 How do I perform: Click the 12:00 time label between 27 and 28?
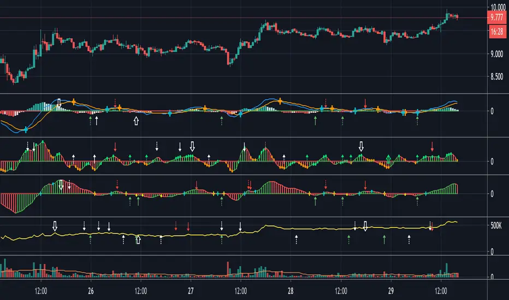tap(241, 291)
